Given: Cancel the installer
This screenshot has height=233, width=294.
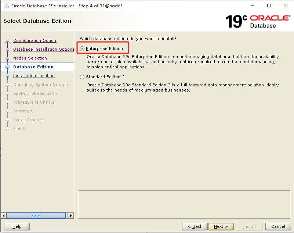Looking at the screenshot, I should pyautogui.click(x=278, y=226).
